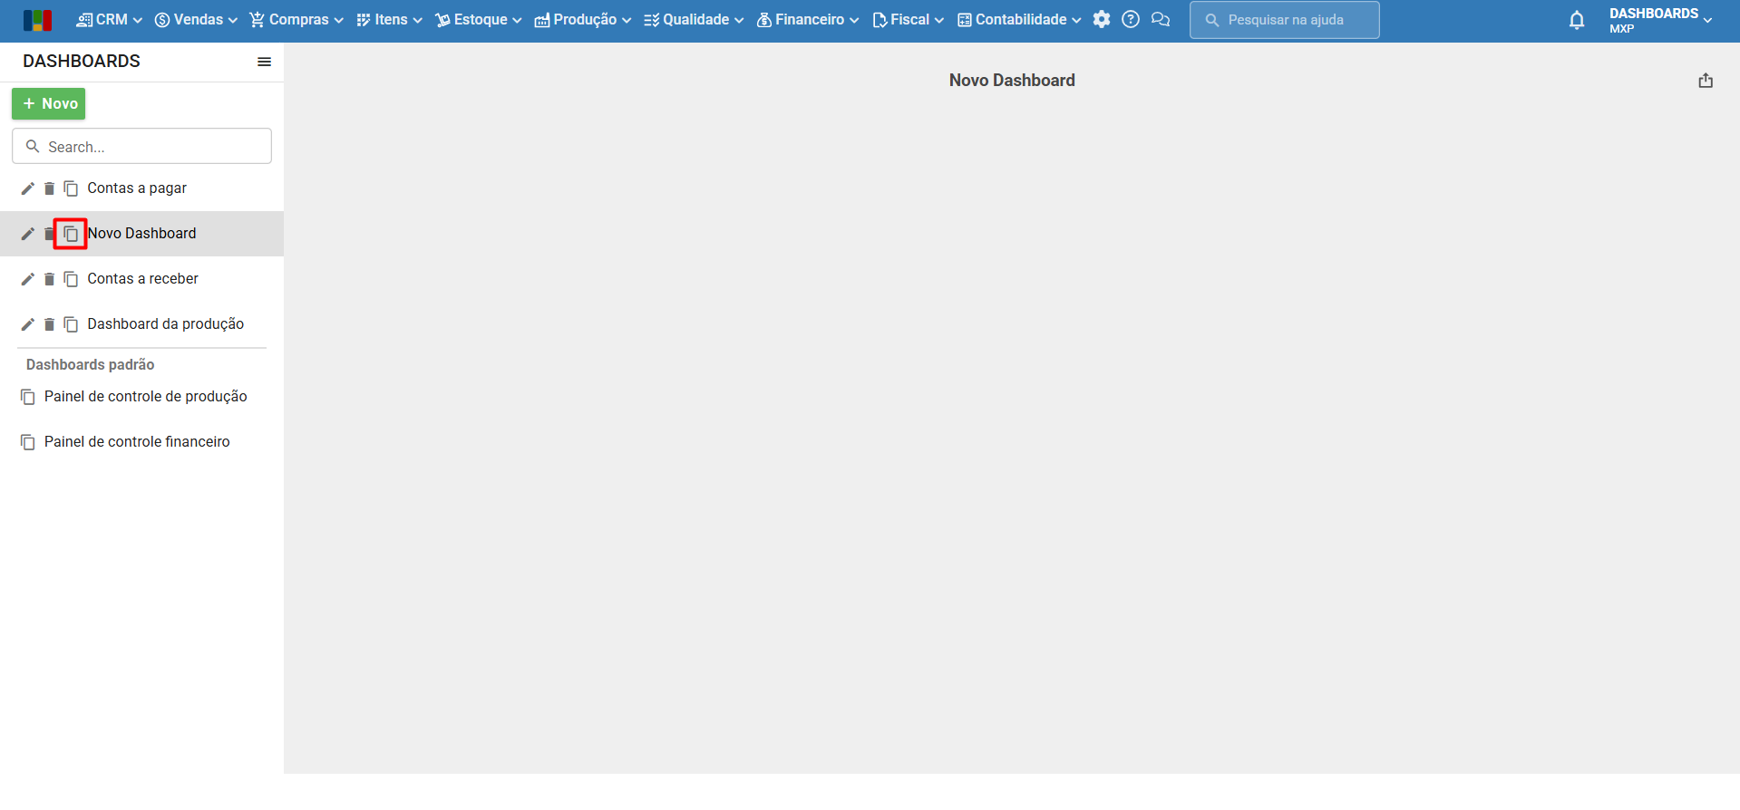Edit the Contas a pagar dashboard
Viewport: 1740px width, 810px height.
point(28,188)
